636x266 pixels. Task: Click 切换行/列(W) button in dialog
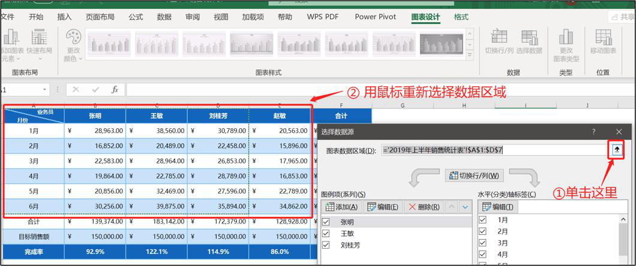click(x=475, y=176)
